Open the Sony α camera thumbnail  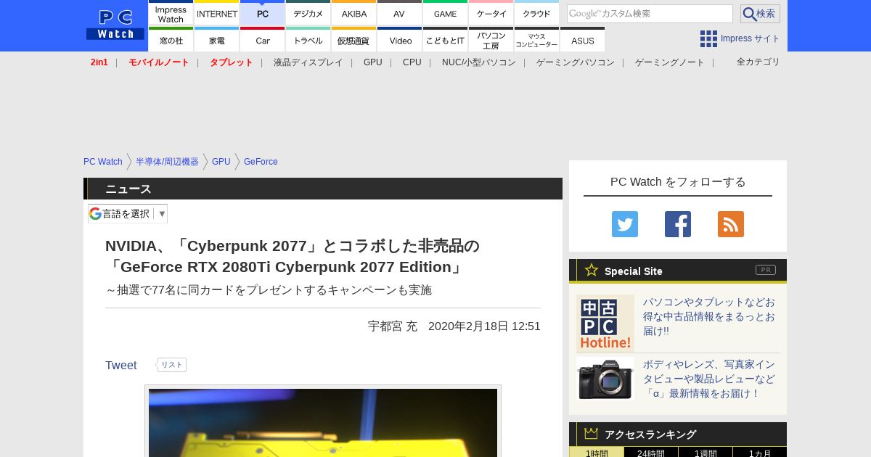(605, 379)
